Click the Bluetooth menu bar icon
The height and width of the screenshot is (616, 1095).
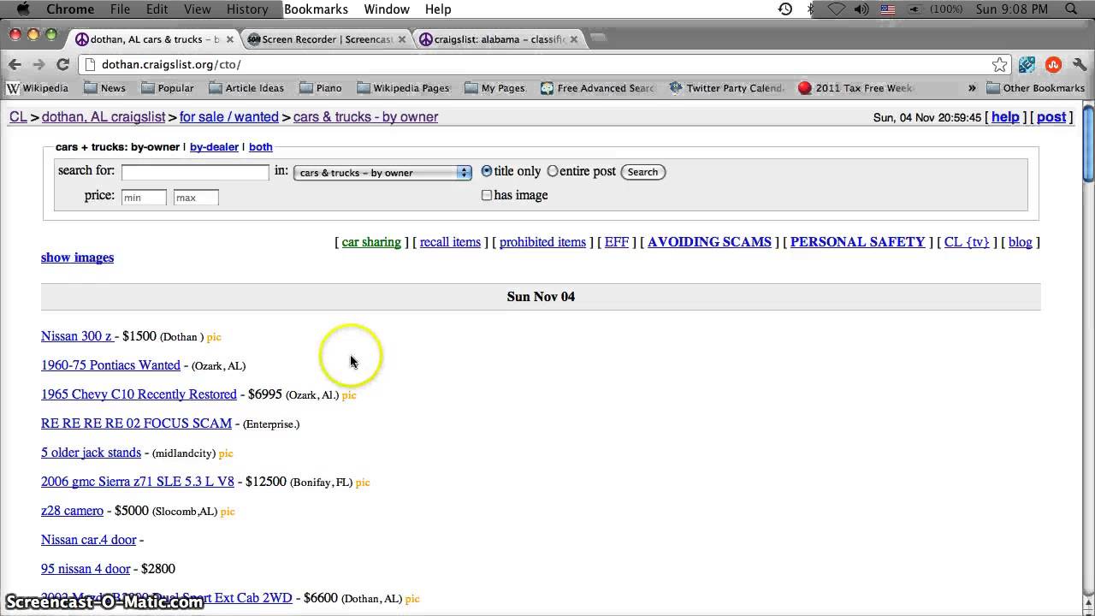pyautogui.click(x=810, y=9)
